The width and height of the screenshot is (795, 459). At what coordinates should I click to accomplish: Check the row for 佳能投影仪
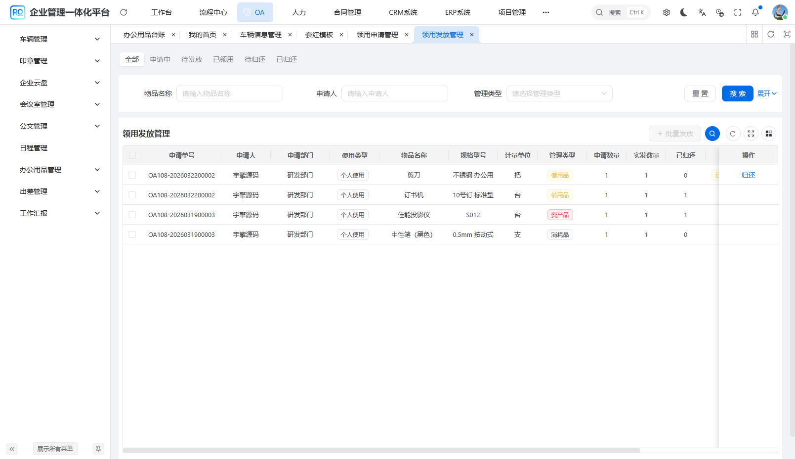[132, 215]
